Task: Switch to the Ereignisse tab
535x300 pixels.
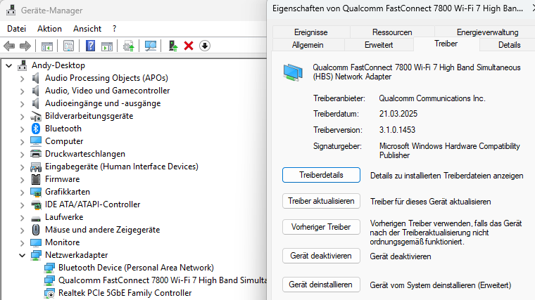Action: (x=311, y=32)
